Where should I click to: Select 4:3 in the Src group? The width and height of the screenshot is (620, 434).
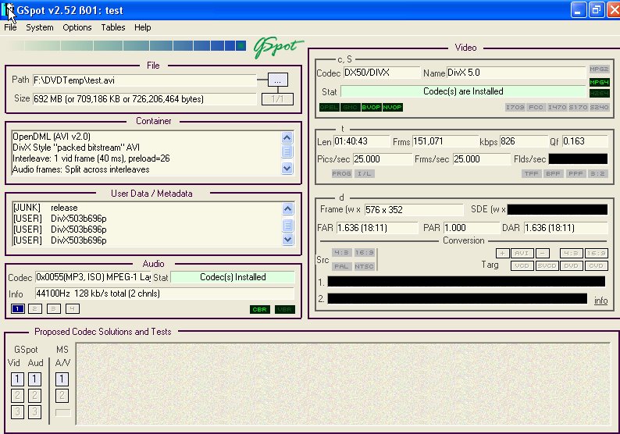341,253
